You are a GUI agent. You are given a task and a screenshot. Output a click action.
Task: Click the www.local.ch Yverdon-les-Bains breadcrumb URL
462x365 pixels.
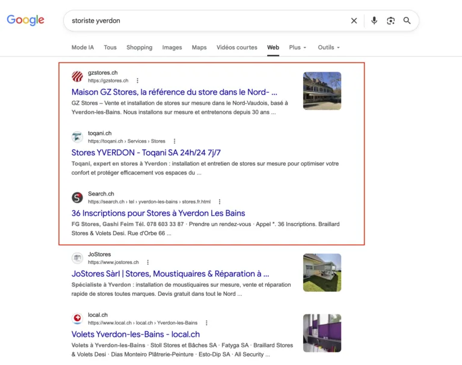pyautogui.click(x=143, y=322)
